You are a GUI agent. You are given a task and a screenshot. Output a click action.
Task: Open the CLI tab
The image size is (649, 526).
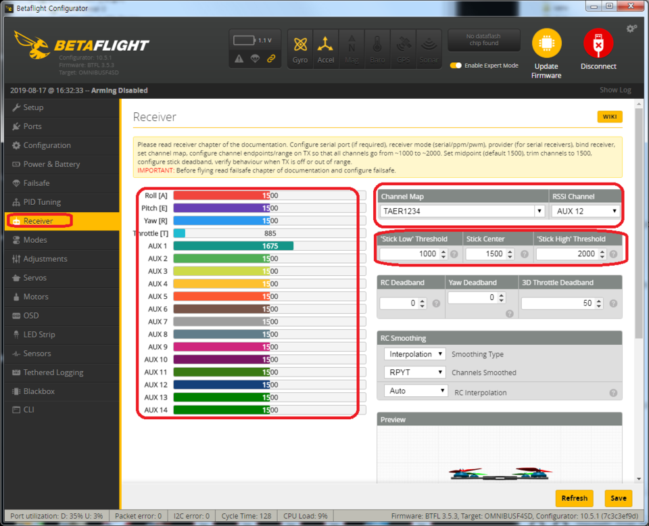(62, 410)
